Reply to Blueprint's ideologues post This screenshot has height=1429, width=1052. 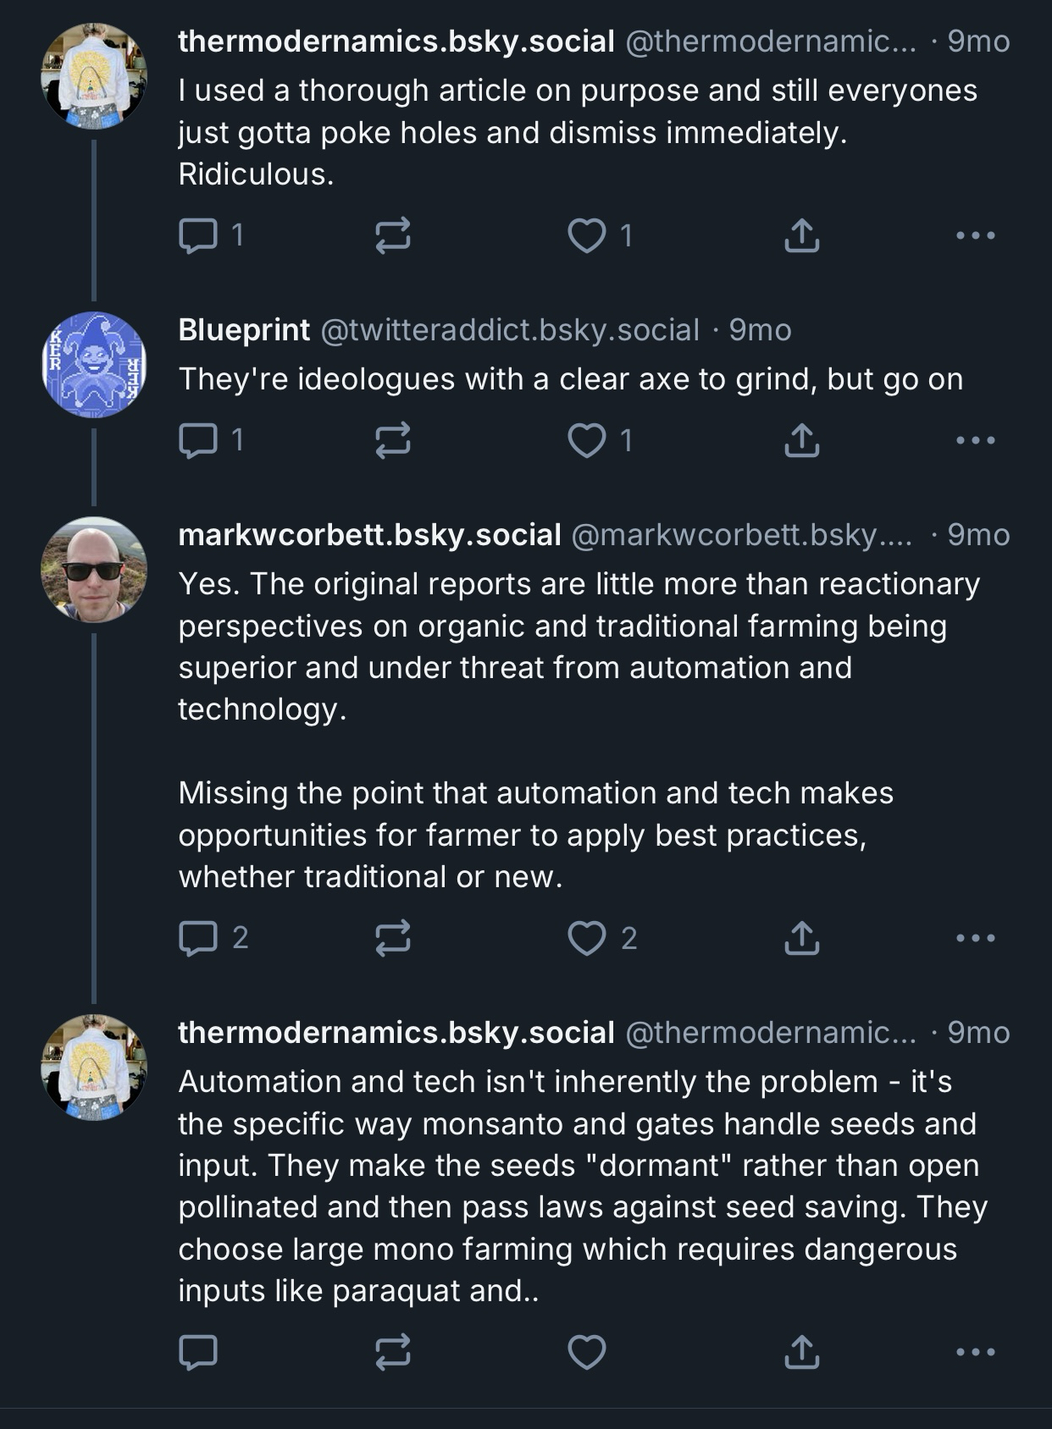[198, 440]
